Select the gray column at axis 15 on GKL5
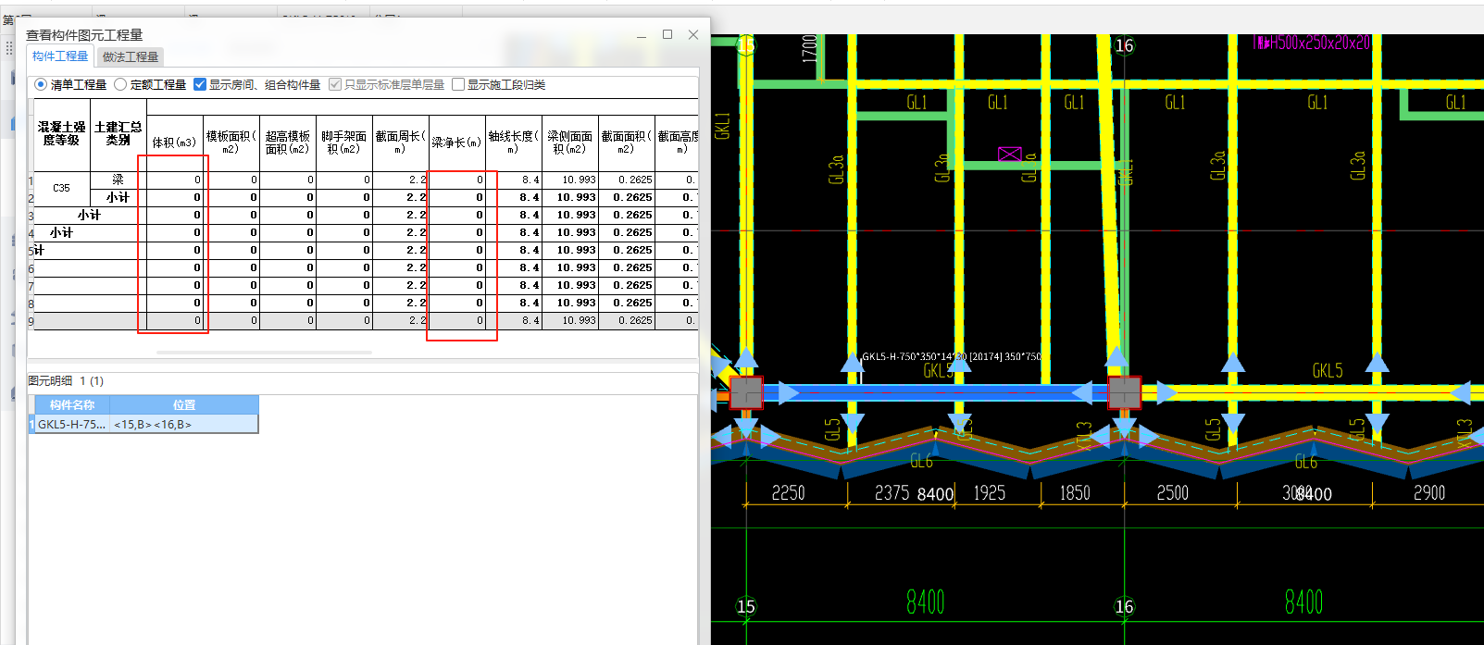The image size is (1484, 645). [746, 392]
